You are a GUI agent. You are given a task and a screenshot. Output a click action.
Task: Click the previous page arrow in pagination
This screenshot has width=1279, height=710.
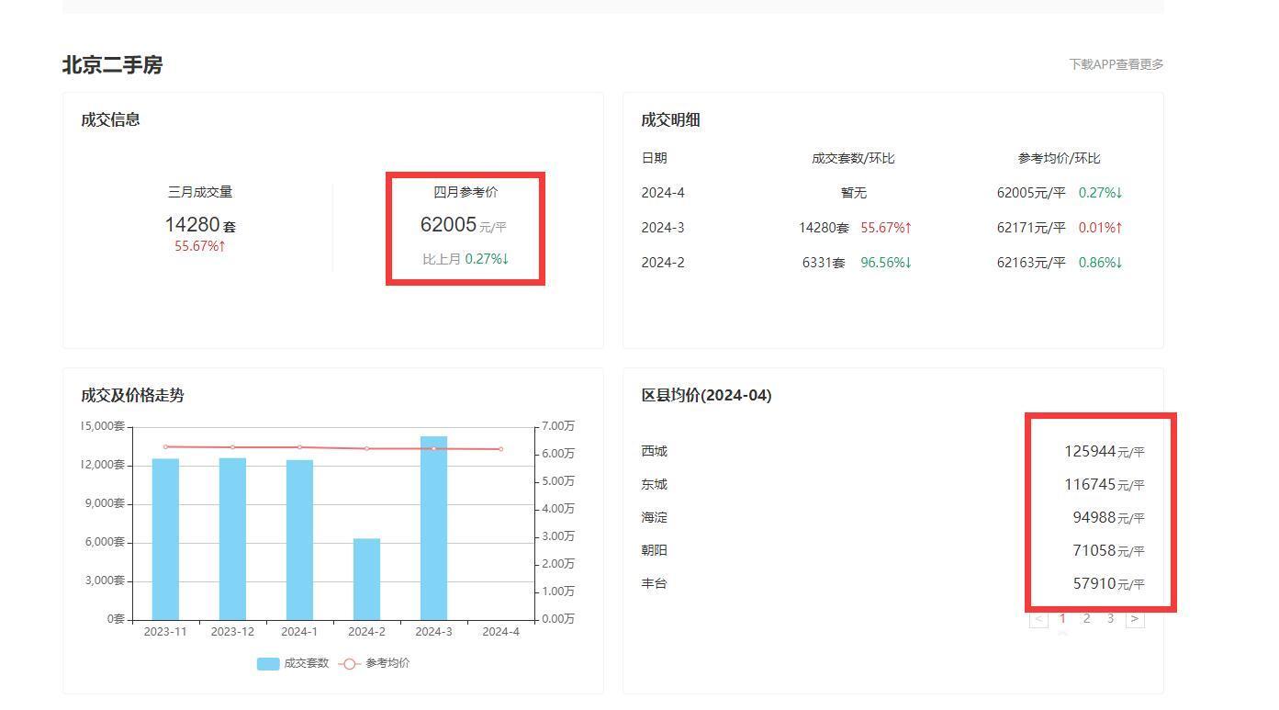[1038, 619]
